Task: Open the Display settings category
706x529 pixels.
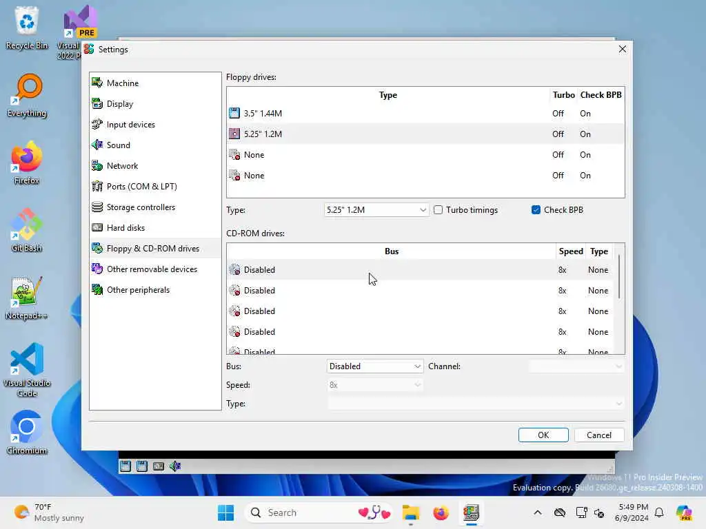Action: pos(155,104)
